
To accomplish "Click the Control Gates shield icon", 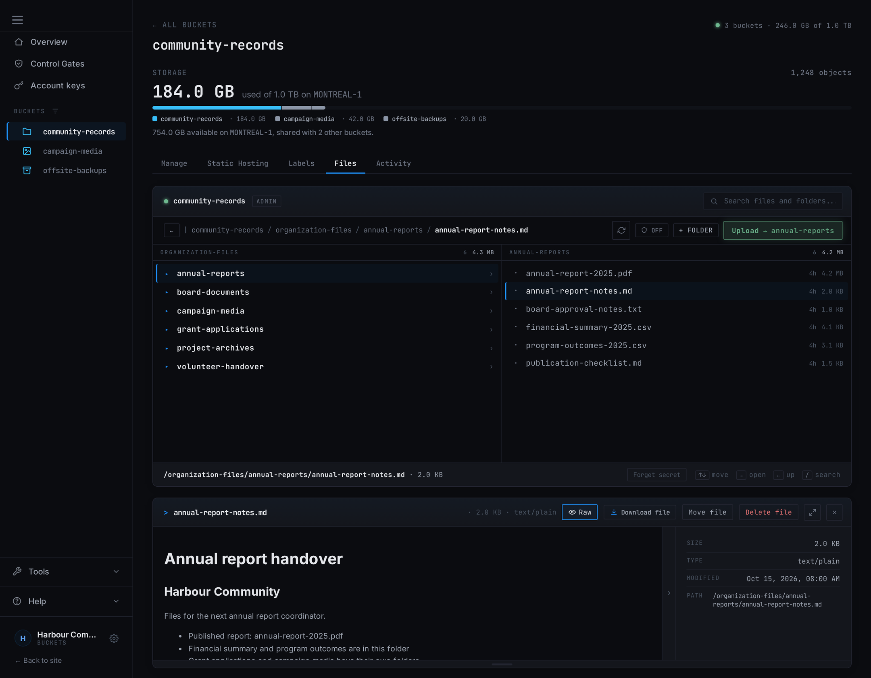I will coord(19,64).
